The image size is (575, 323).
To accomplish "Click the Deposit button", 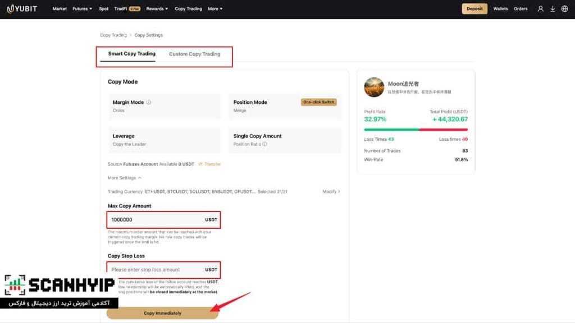I will click(x=474, y=9).
